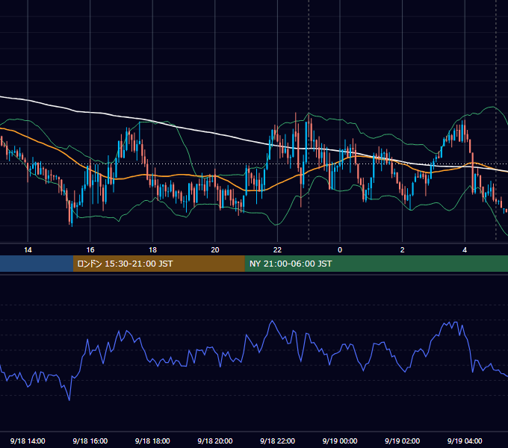Click the 9/19 00:00 timestamp label
This screenshot has height=448, width=508.
pos(340,441)
